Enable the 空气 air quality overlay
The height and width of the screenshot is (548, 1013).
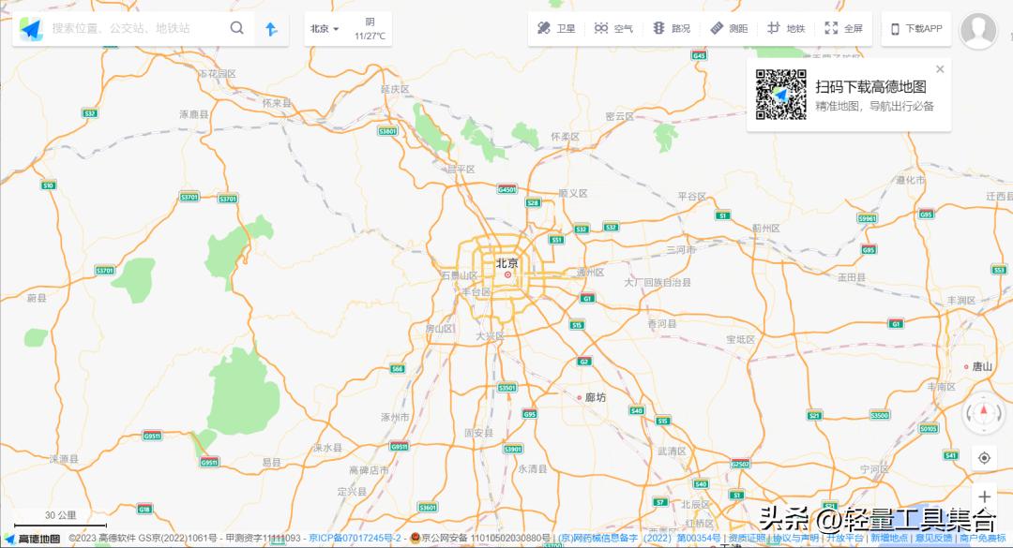tap(612, 27)
